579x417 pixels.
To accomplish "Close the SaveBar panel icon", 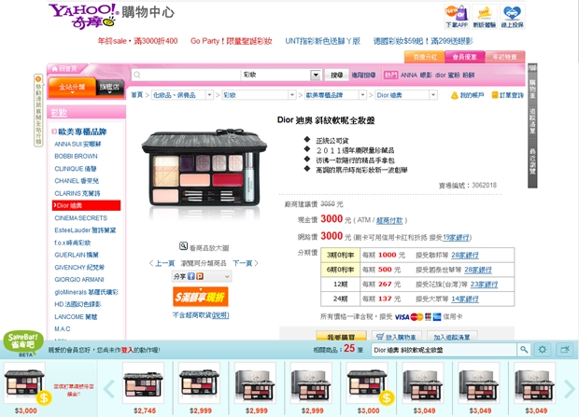I will coord(565,350).
